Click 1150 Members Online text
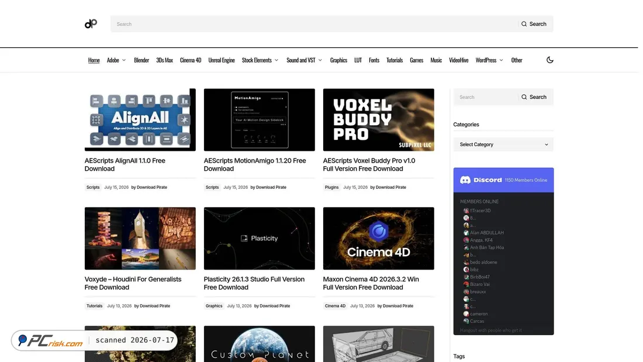Screen dimensions: 643x362 point(526,180)
